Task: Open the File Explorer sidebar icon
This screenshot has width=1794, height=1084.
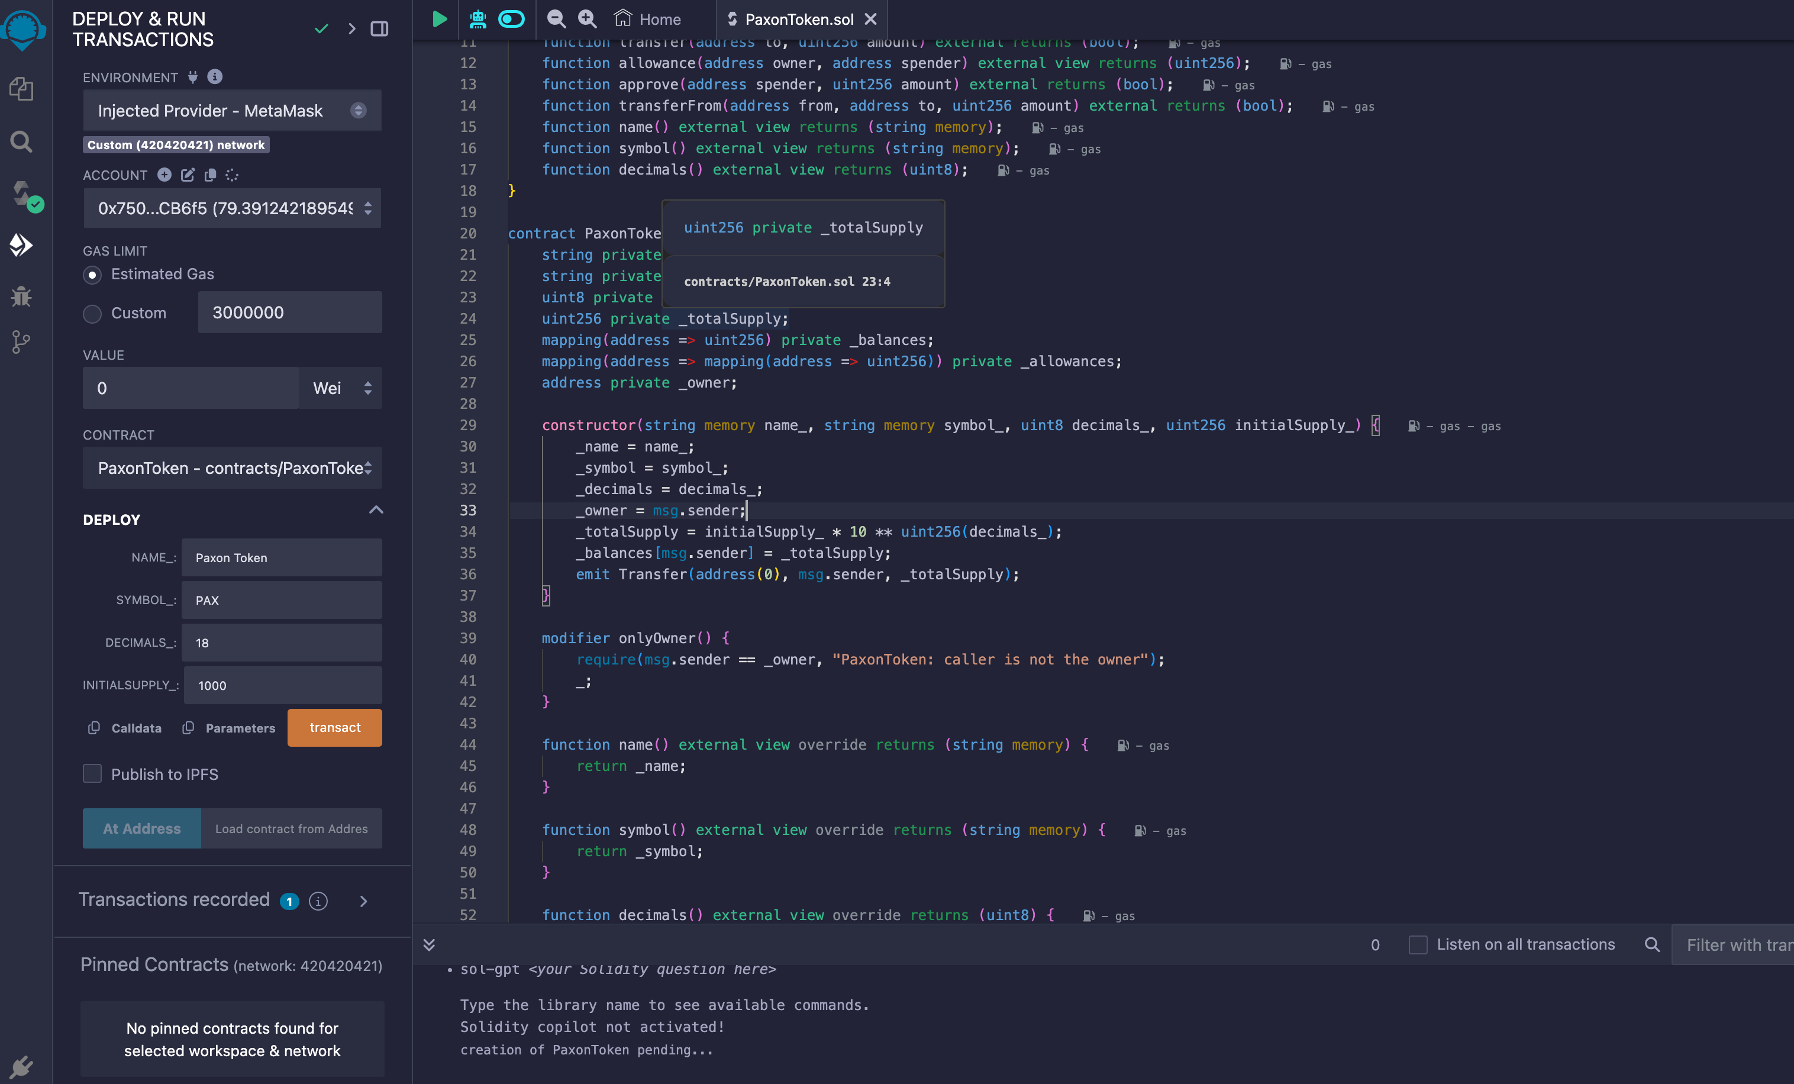Action: click(21, 89)
